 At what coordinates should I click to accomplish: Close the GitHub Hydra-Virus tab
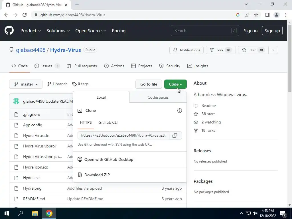[66, 5]
